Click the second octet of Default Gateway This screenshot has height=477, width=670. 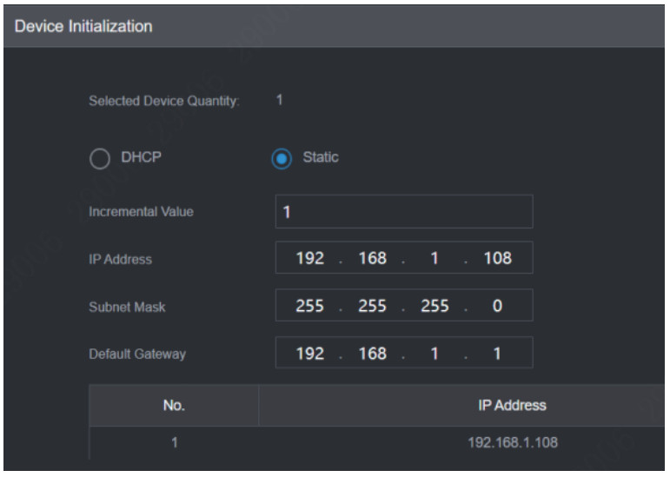372,354
